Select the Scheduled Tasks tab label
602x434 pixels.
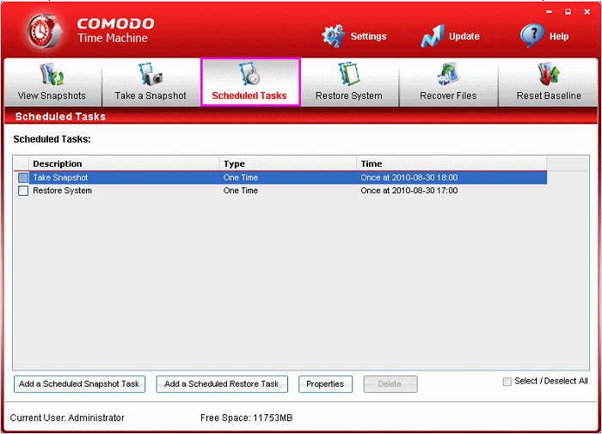(x=249, y=95)
